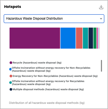Toggle the teal Offsite incineration Recyclables swatch

pos(11,83)
